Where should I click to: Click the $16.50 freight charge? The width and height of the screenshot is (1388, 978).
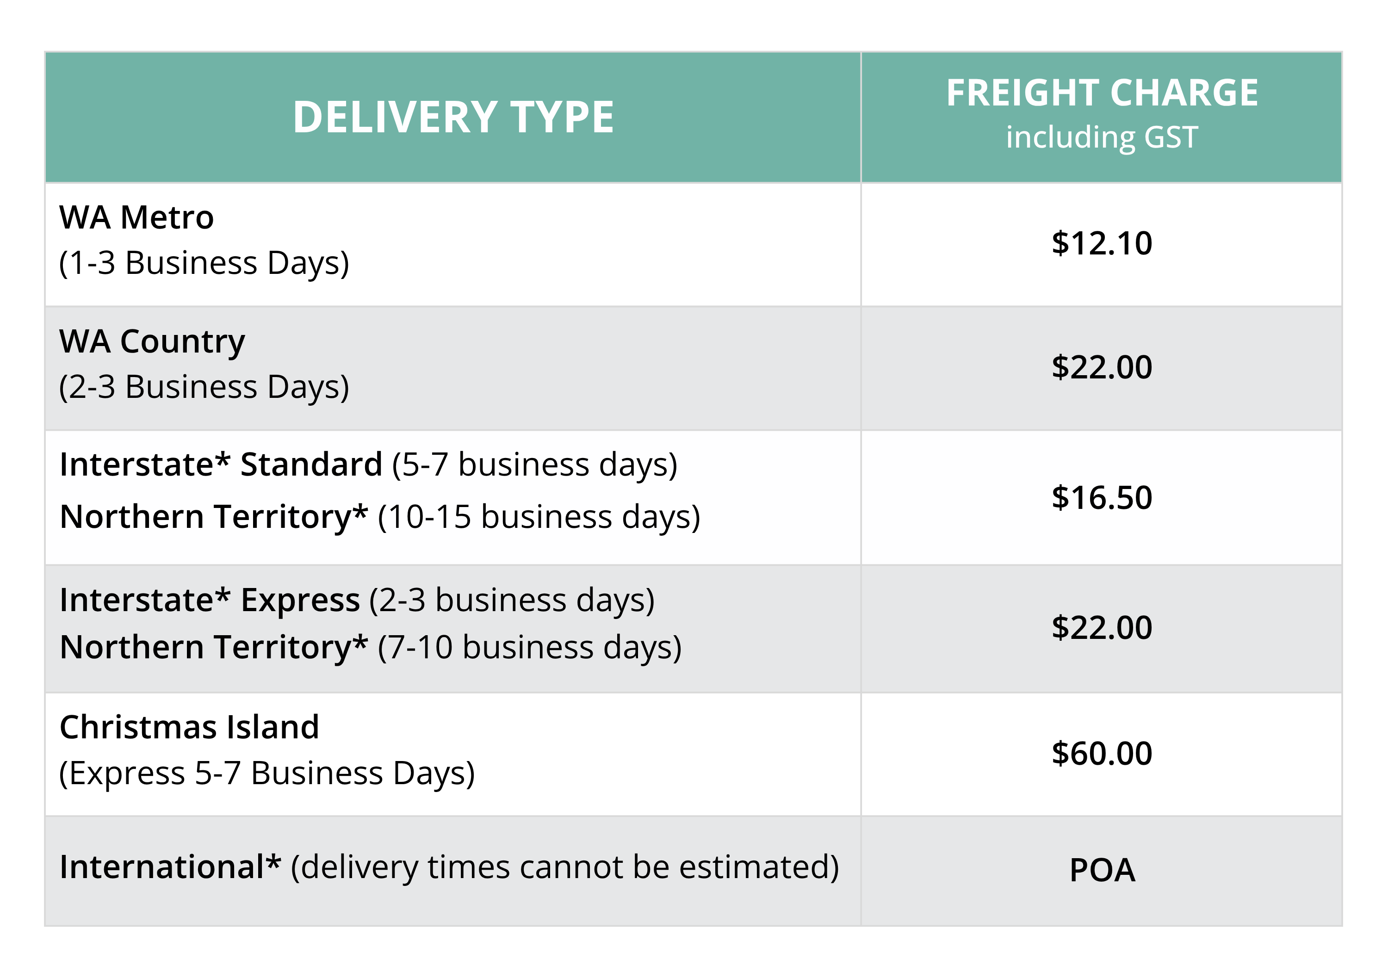(1102, 498)
